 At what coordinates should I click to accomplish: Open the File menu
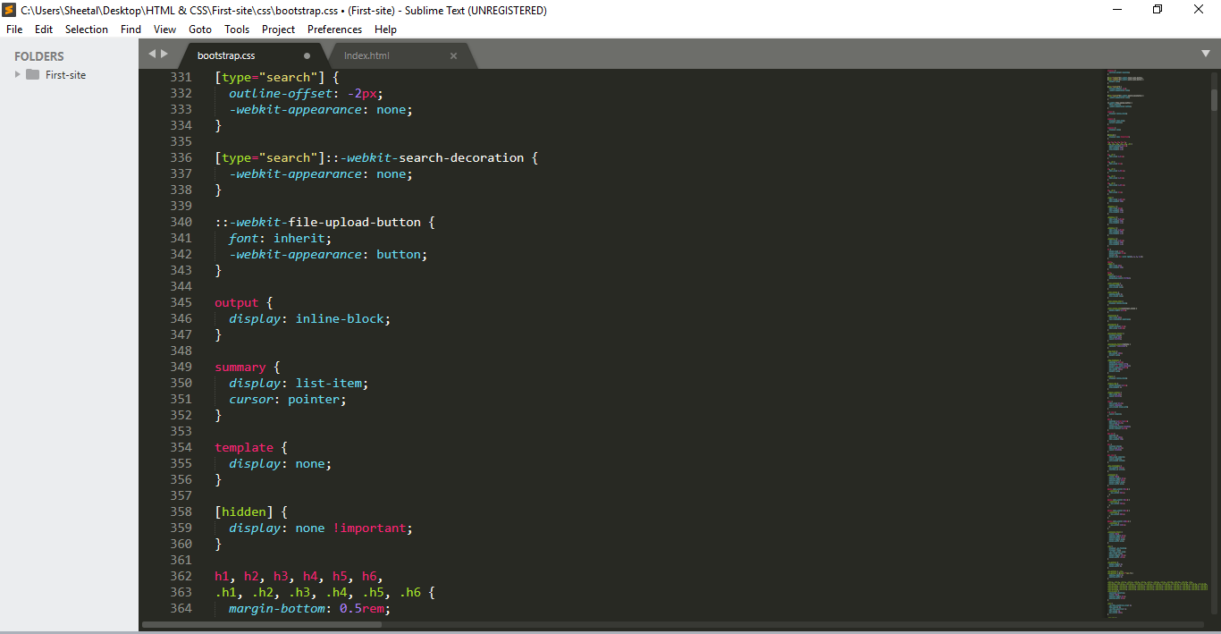[14, 30]
